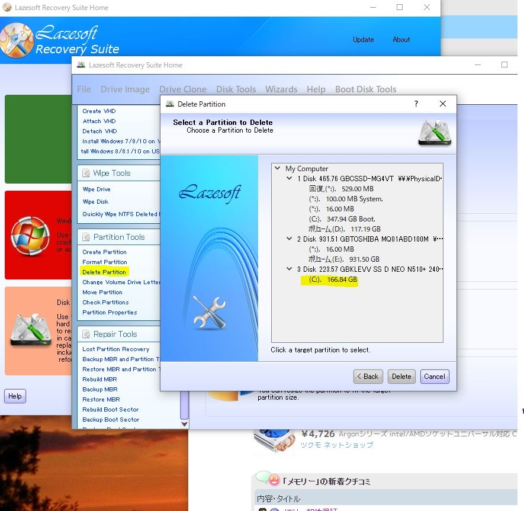This screenshot has width=524, height=511.
Task: Open the Disk Tools menu
Action: click(x=236, y=89)
